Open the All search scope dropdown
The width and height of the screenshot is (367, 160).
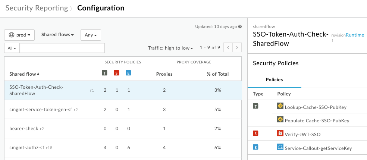click(x=12, y=48)
